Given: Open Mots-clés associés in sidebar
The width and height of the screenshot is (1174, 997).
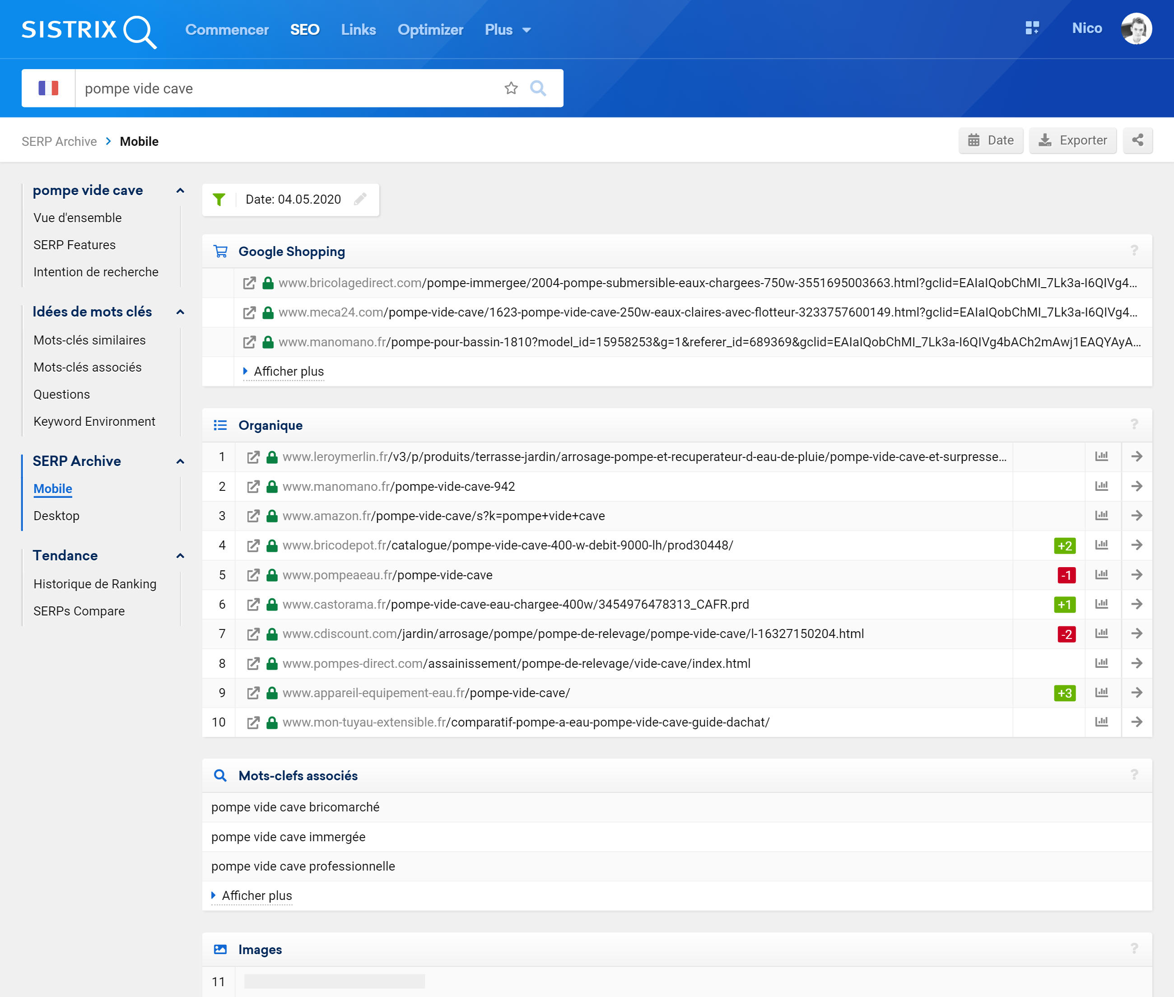Looking at the screenshot, I should click(88, 367).
